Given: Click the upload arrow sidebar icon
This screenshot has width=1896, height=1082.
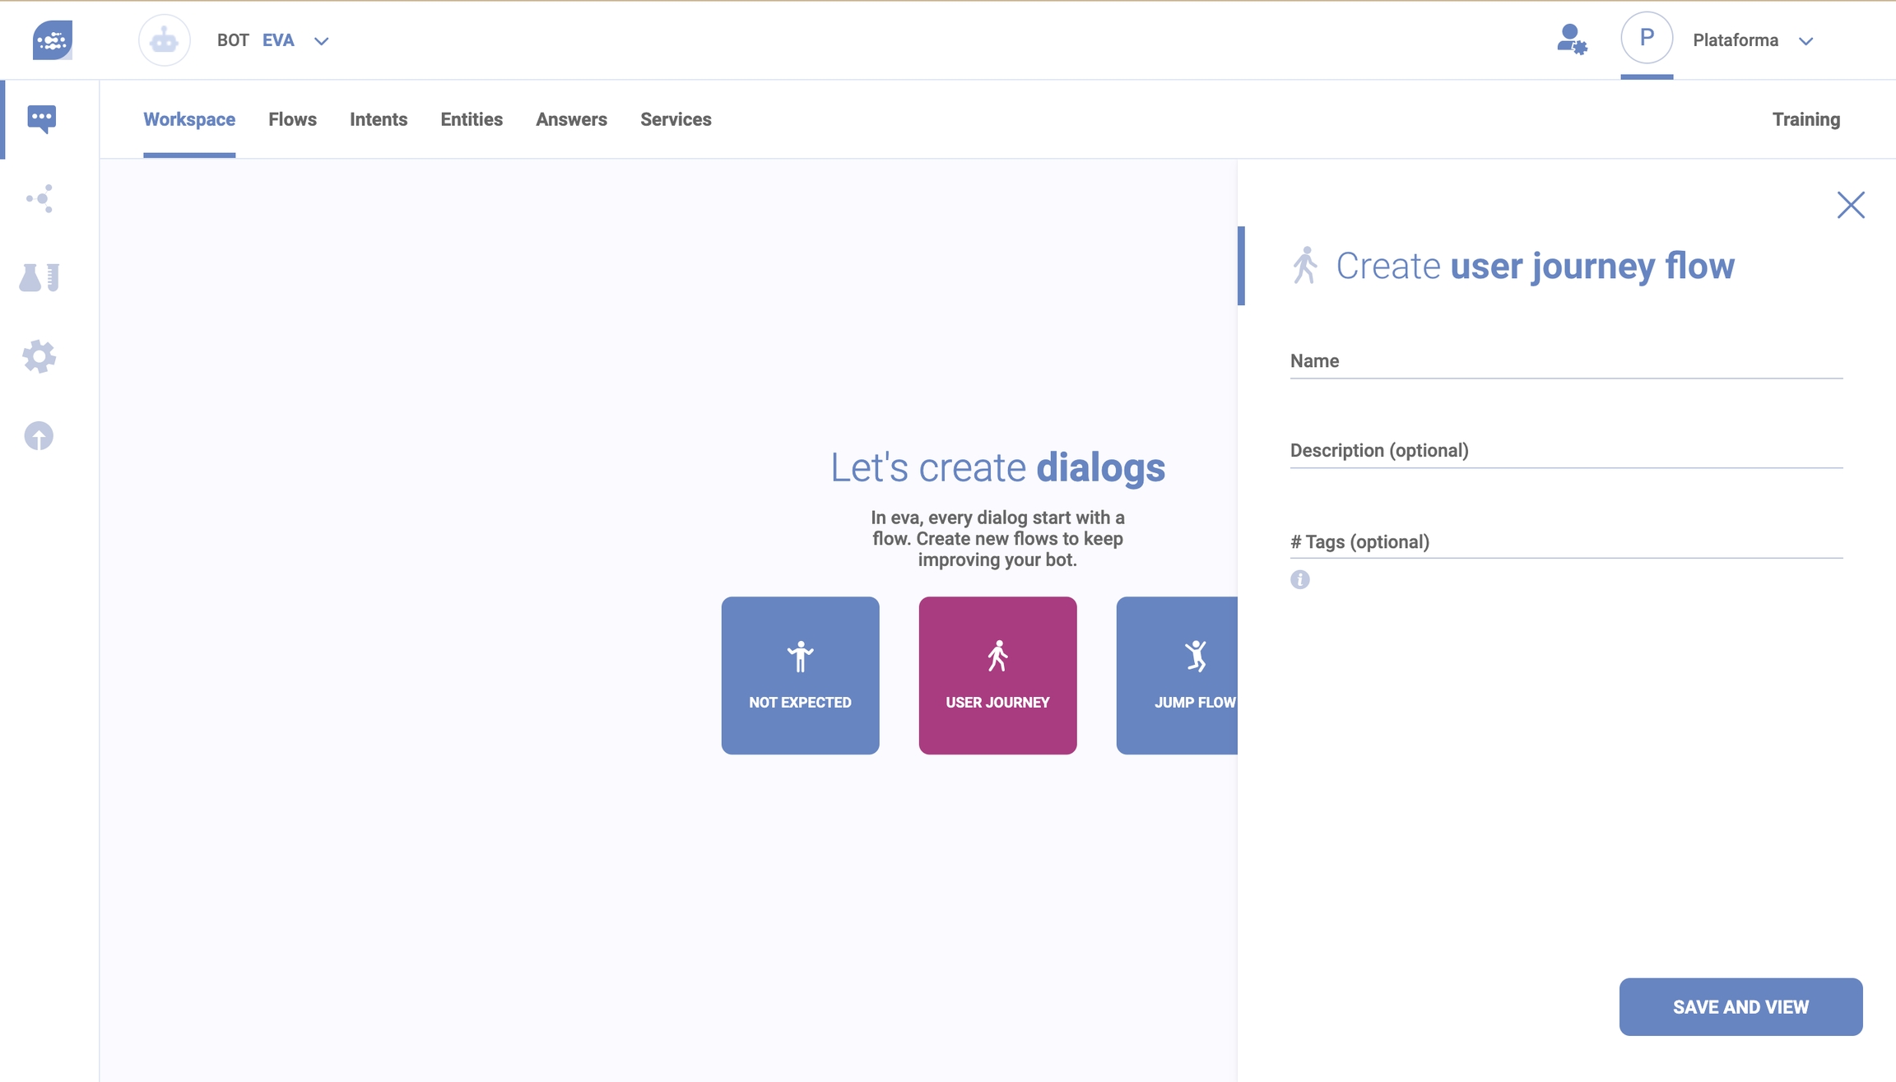Looking at the screenshot, I should pos(39,435).
